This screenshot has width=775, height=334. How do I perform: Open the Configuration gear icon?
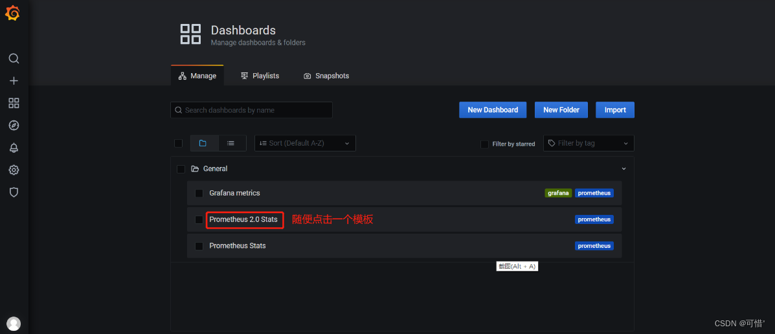[x=14, y=170]
